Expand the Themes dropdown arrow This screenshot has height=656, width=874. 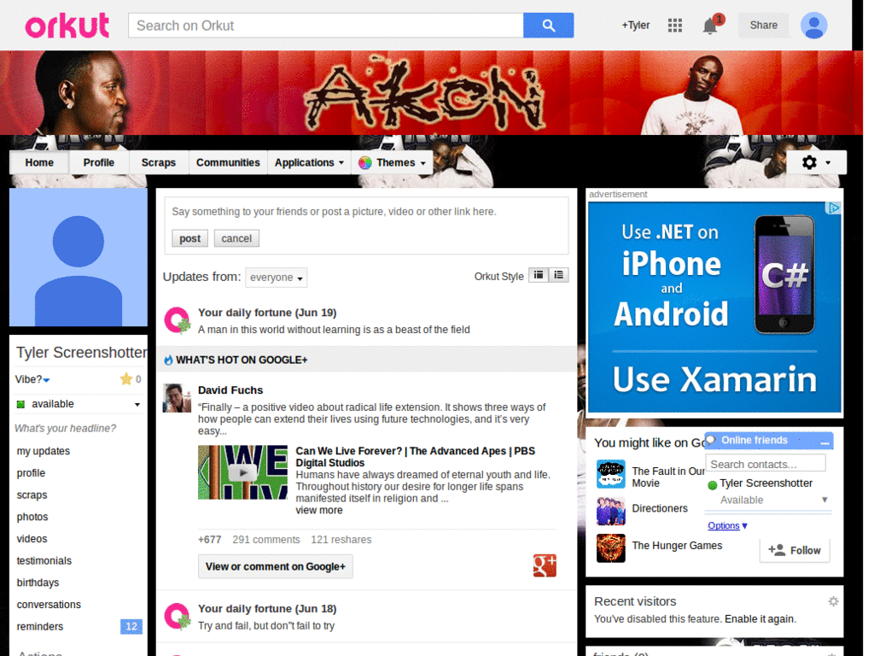click(x=423, y=163)
